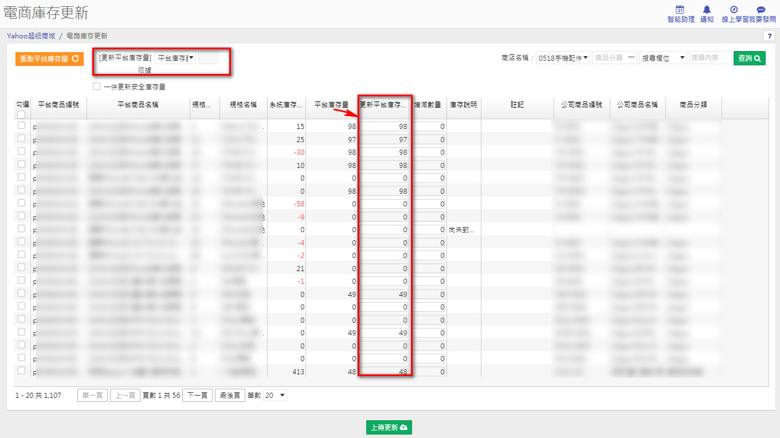Screen dimensions: 780x438
Task: Check the first product row checkbox
Action: point(21,125)
